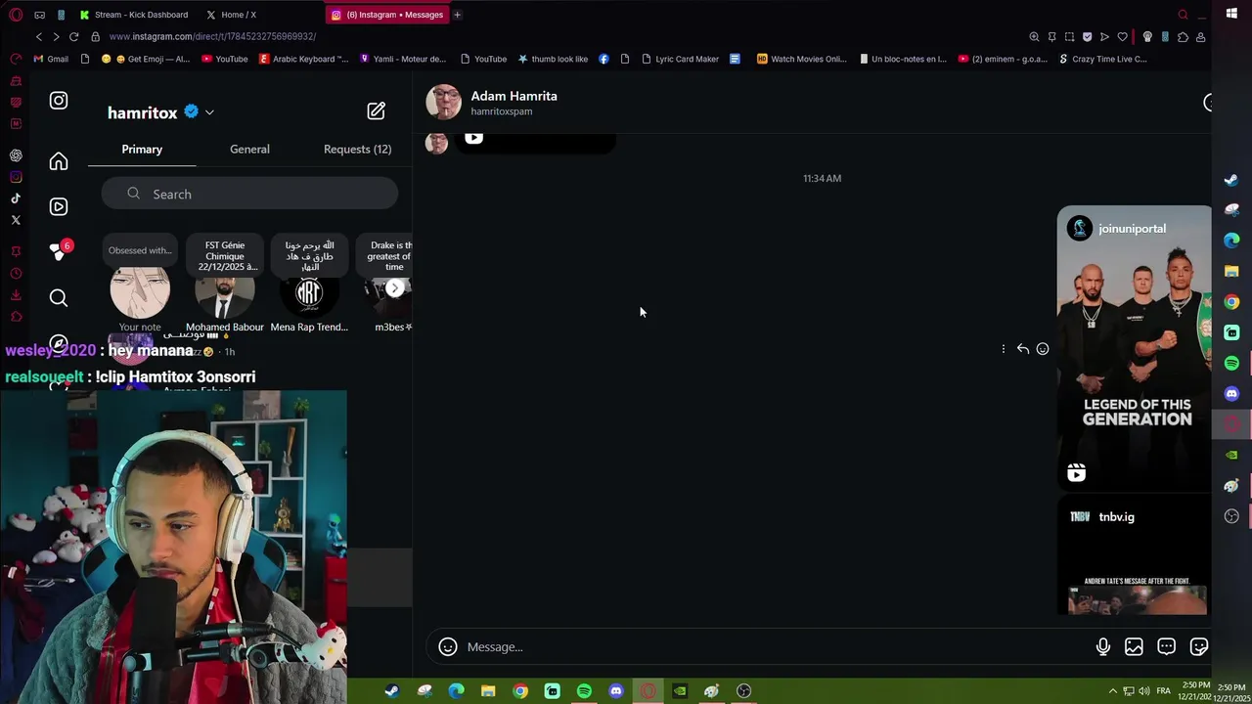Switch to the Primary inbox tab
This screenshot has height=704, width=1252.
coord(142,149)
